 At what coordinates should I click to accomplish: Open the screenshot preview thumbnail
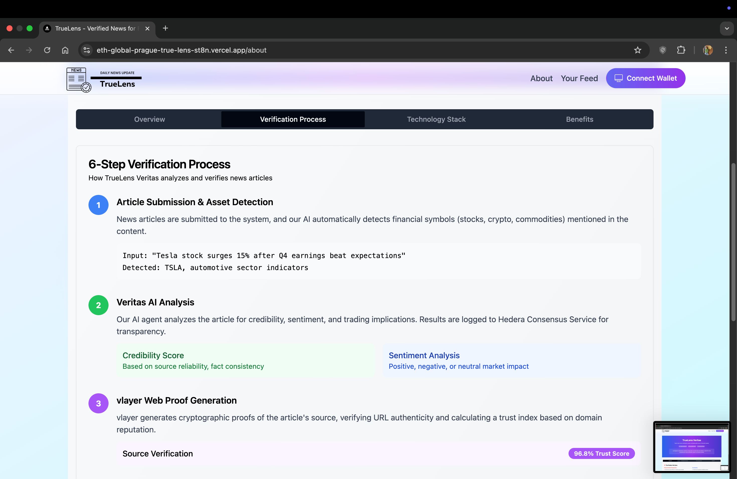[x=692, y=447]
